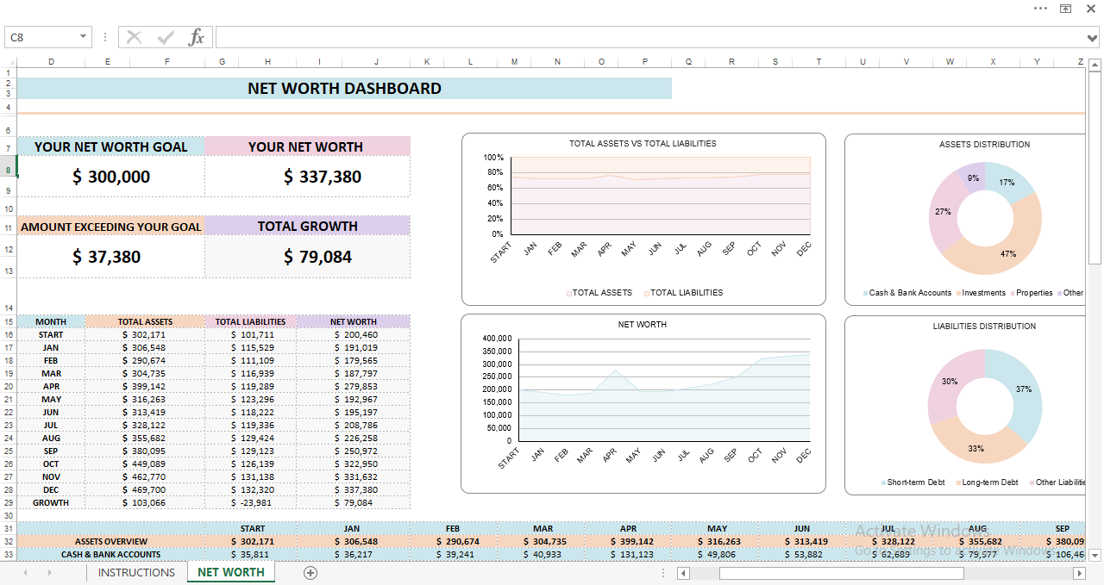Viewport: 1104px width, 585px height.
Task: Click the Enter checkmark icon near the formula bar
Action: [x=166, y=36]
